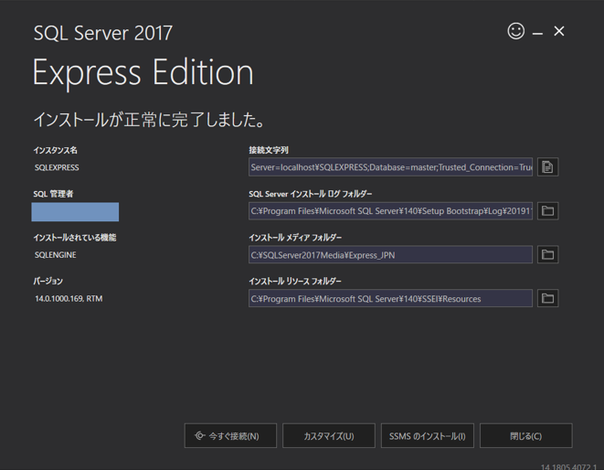Open install media folder icon
This screenshot has width=604, height=470.
point(547,254)
